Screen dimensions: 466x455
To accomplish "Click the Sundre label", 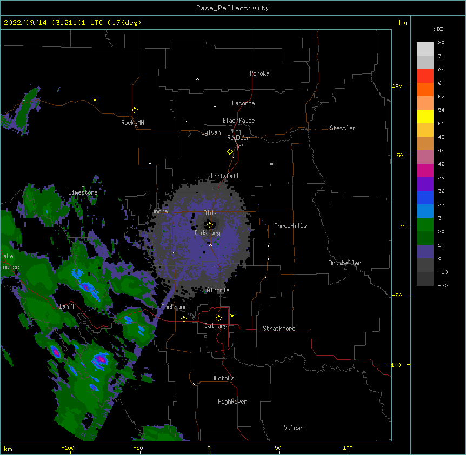I will (x=158, y=211).
